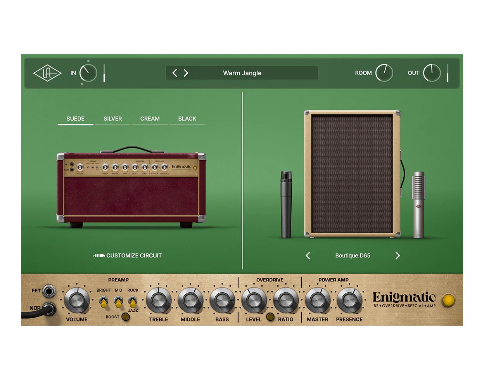Image resolution: width=484 pixels, height=380 pixels.
Task: Turn the PRESENCE knob
Action: tap(349, 301)
